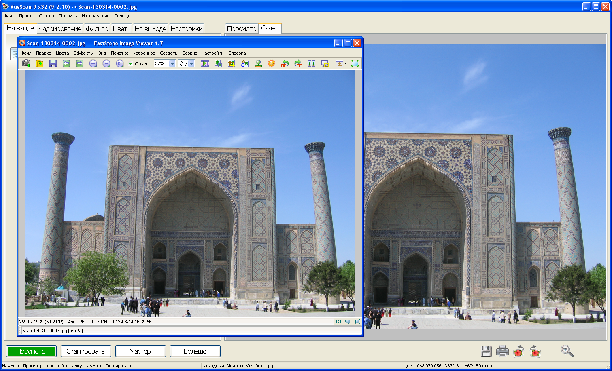Expand the hand cursor mode dropdown
This screenshot has height=371, width=612.
191,64
